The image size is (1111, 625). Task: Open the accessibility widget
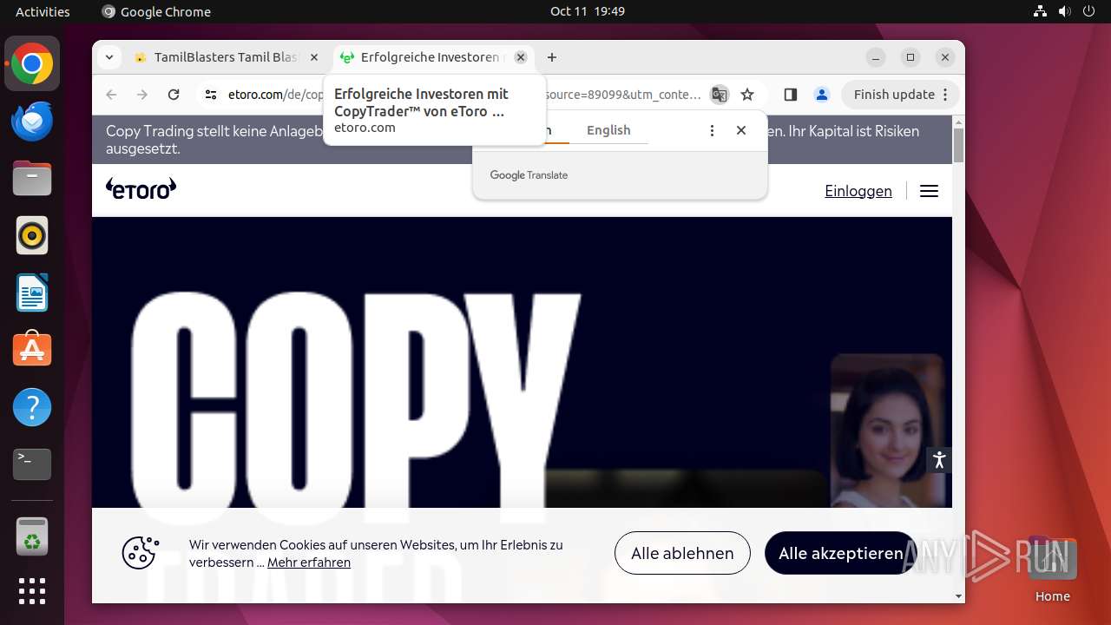click(939, 460)
